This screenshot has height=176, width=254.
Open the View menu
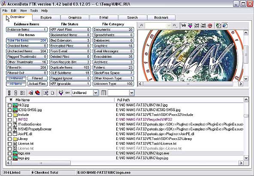click(23, 11)
